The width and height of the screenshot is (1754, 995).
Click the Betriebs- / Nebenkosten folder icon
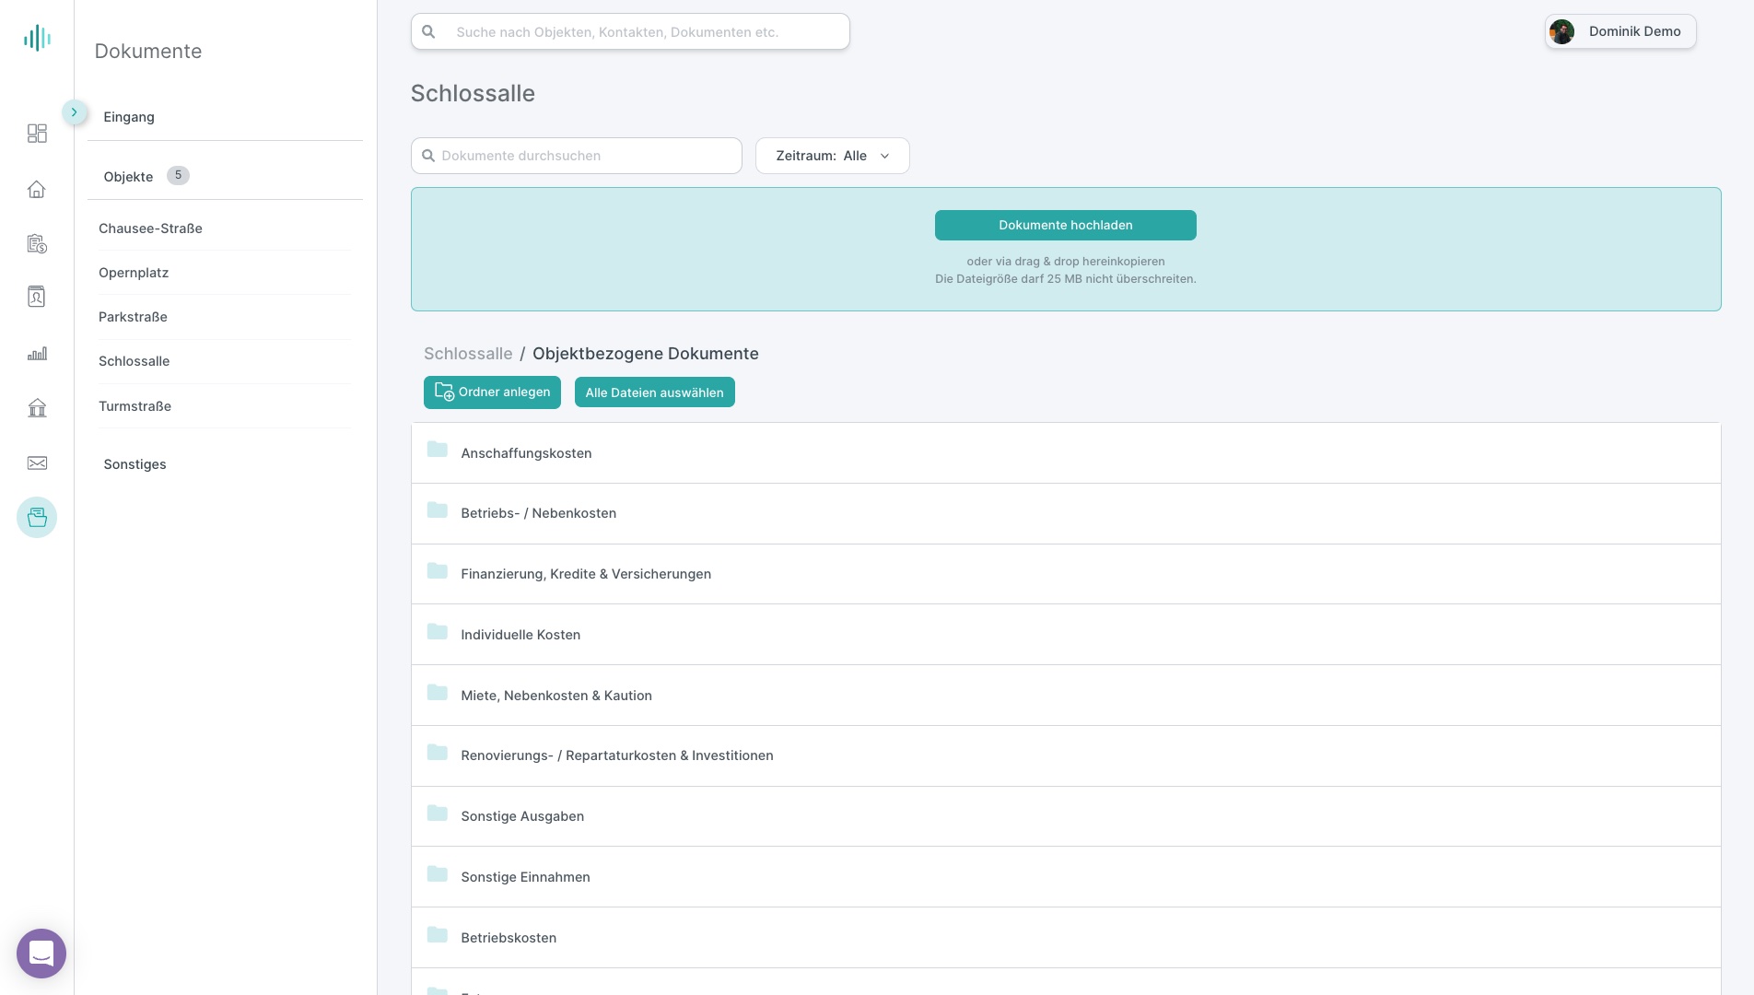[438, 510]
